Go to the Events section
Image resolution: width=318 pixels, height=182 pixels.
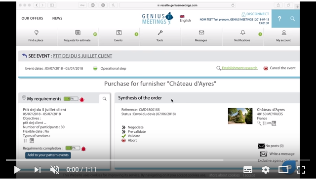119,36
